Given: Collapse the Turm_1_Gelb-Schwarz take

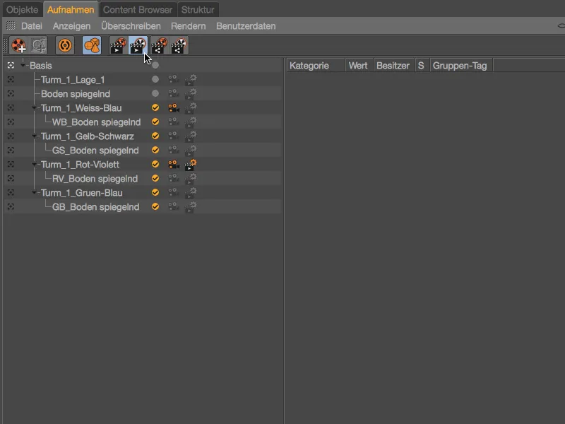Looking at the screenshot, I should point(34,136).
